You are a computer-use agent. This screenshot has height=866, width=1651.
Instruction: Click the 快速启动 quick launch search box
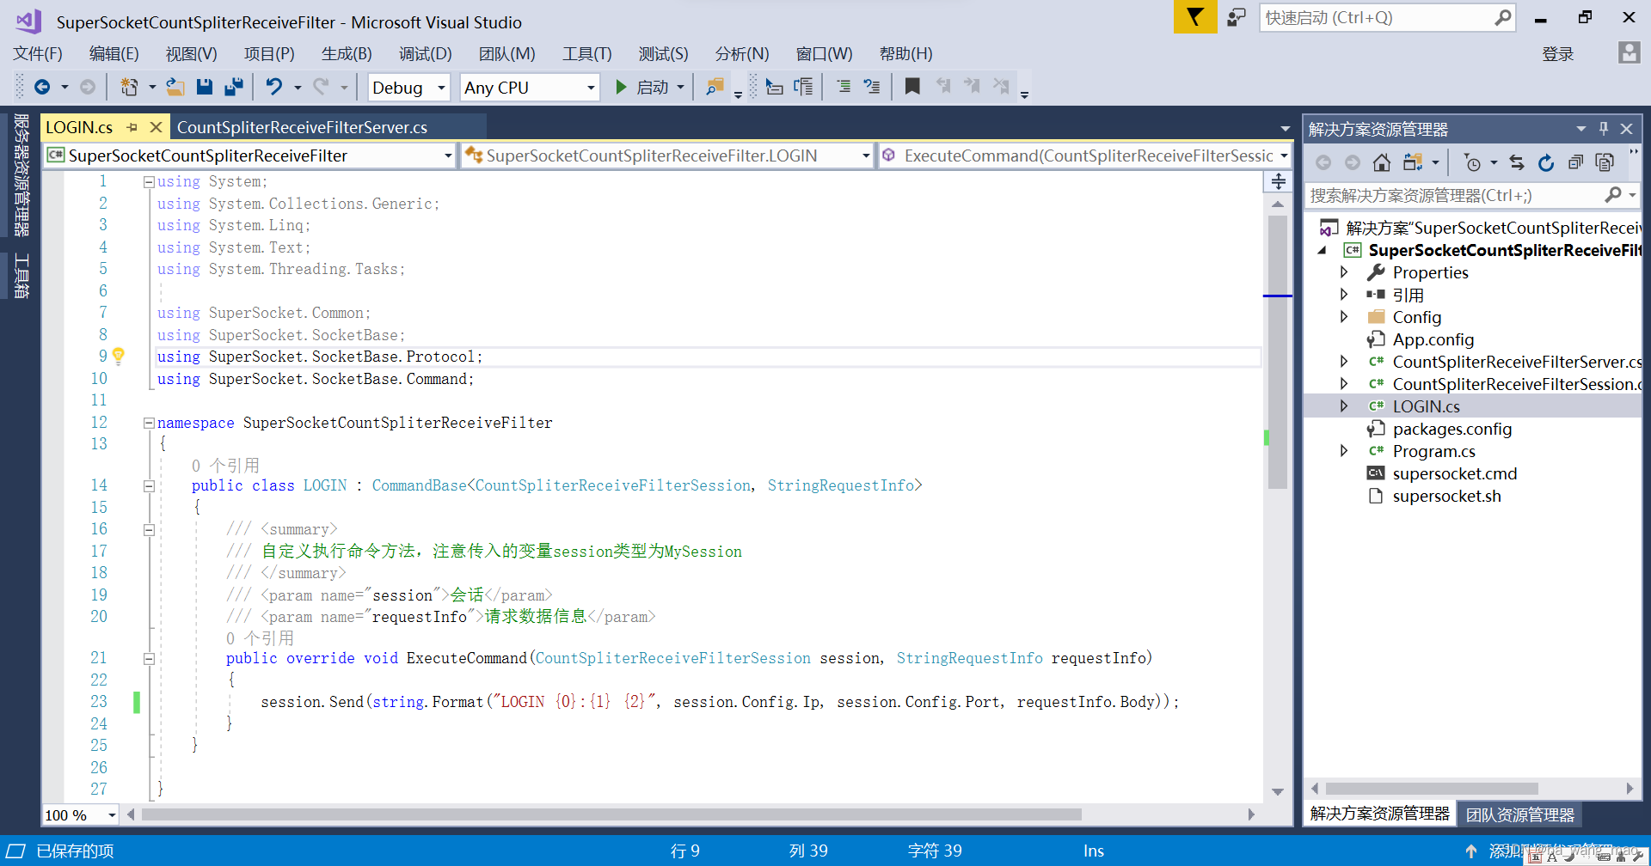coord(1386,17)
